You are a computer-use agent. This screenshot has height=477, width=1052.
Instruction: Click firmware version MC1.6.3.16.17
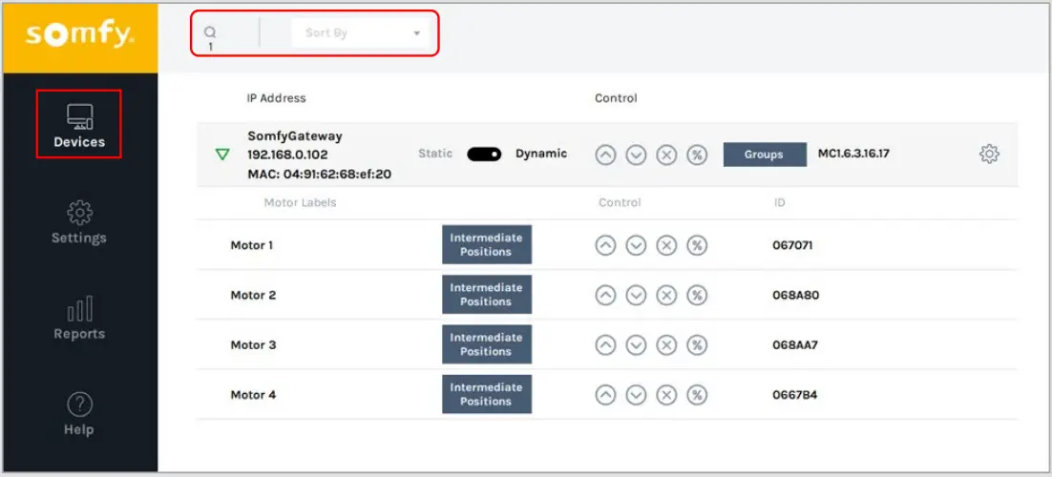pyautogui.click(x=853, y=154)
